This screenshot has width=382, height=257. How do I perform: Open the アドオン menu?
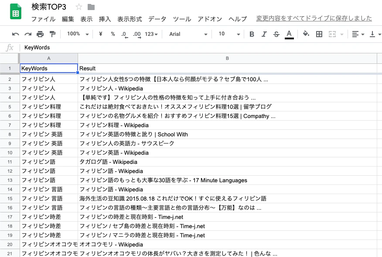[210, 19]
